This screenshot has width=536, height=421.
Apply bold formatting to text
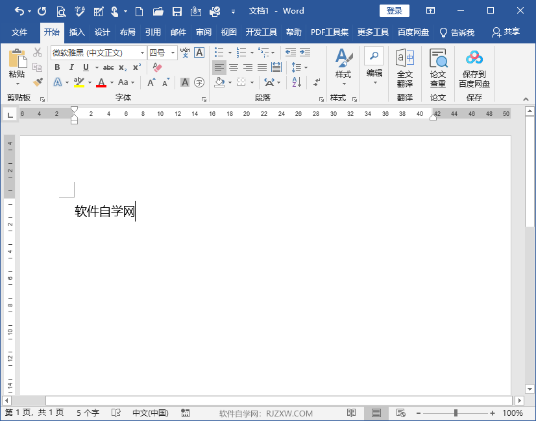[x=57, y=67]
